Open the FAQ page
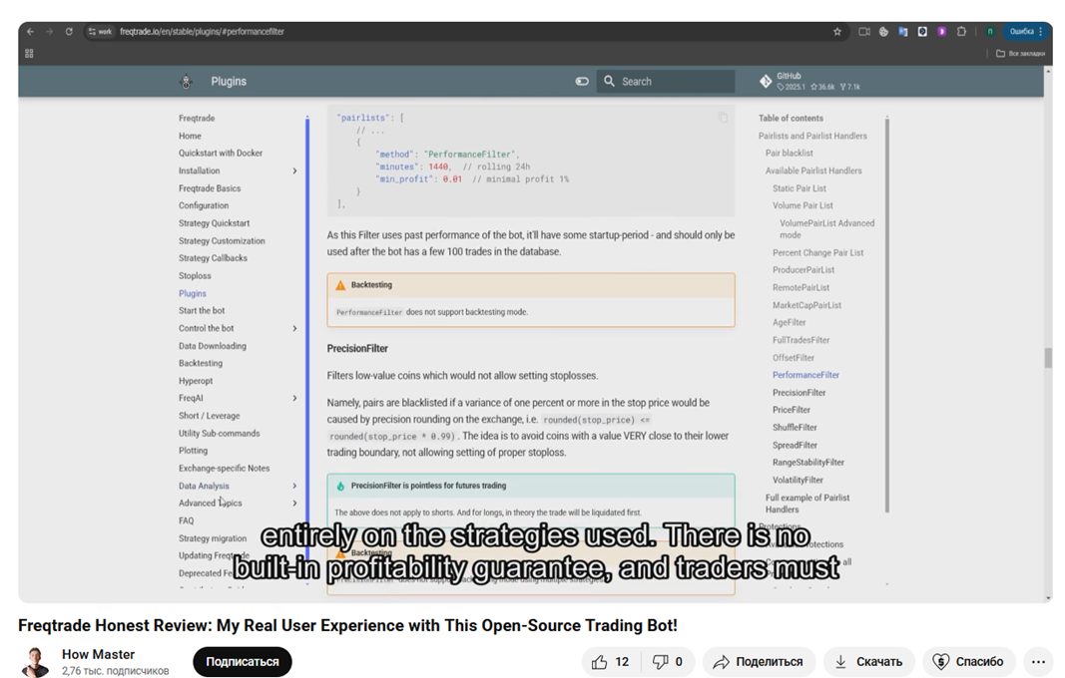 click(x=186, y=521)
